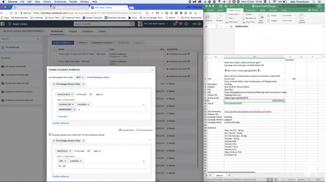Viewport: 326px width, 182px height.
Task: Add a new sheet with plus icon
Action: pos(229,175)
